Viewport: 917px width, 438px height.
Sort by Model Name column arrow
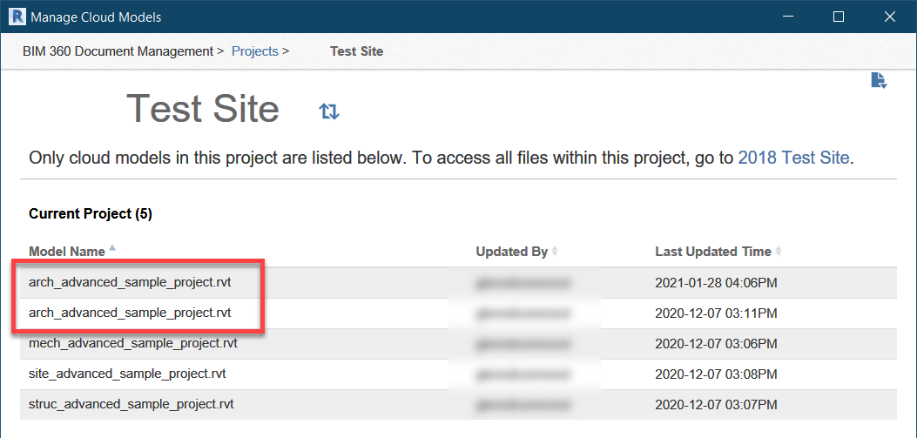click(x=112, y=248)
